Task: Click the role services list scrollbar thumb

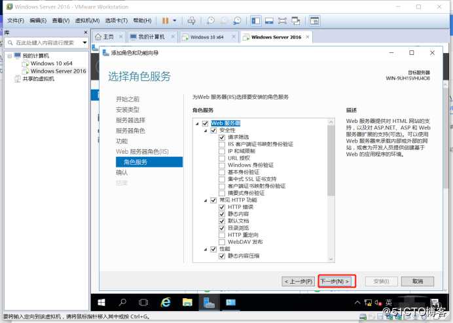Action: (331, 160)
